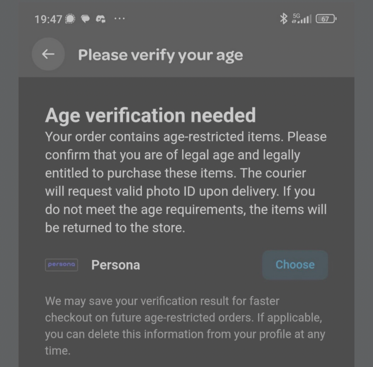This screenshot has width=373, height=367.
Task: Tap the 5G signal strength icon
Action: click(302, 19)
